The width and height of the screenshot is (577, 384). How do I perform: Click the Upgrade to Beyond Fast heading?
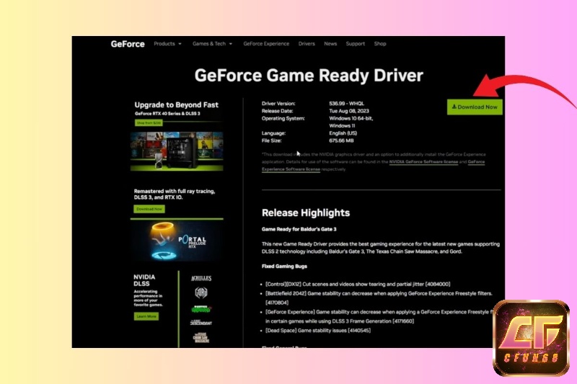click(176, 104)
